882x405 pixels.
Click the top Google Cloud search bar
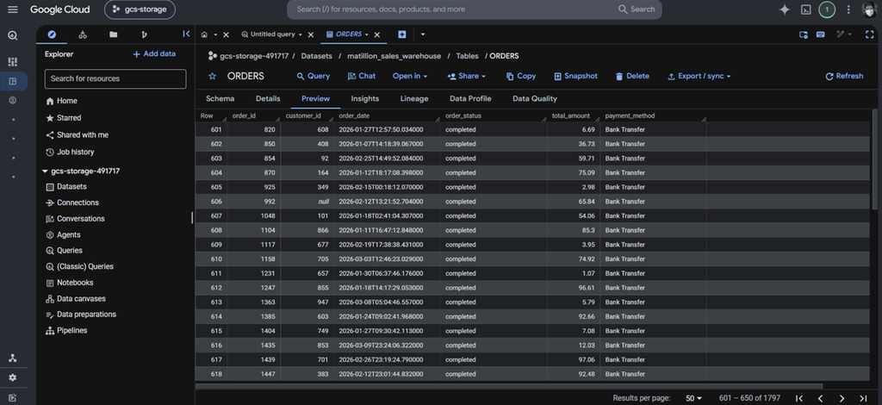click(x=475, y=9)
